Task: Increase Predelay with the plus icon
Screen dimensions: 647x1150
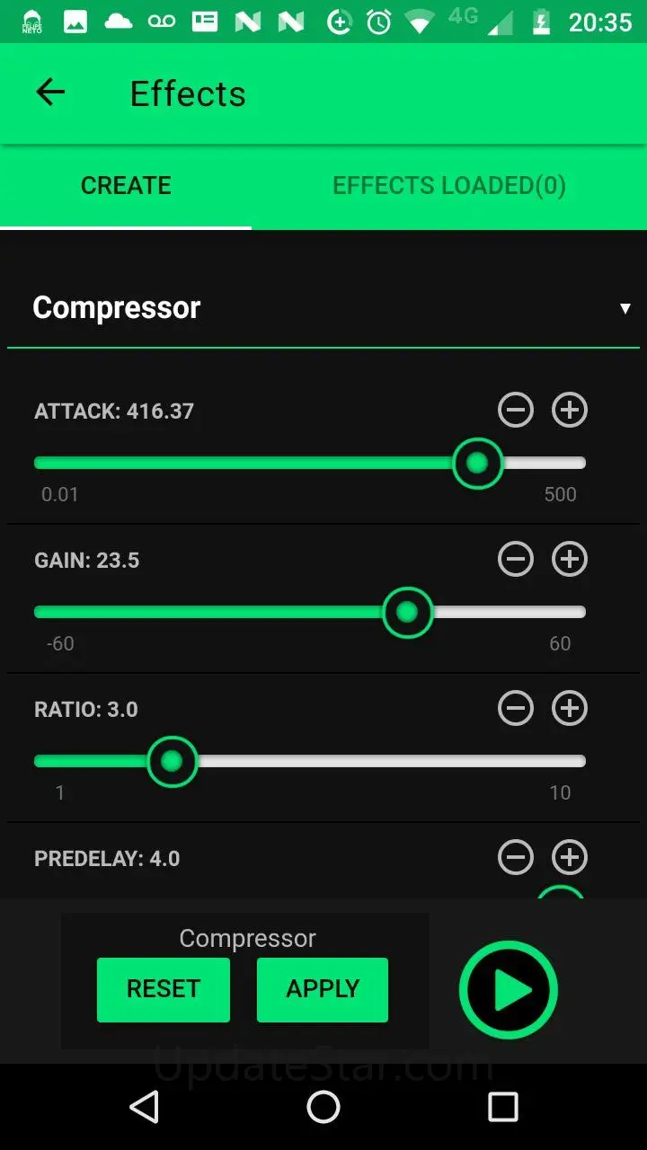Action: [x=570, y=858]
